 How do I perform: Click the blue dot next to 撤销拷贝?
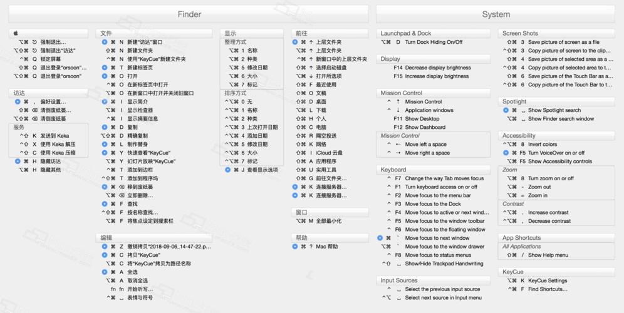point(104,247)
